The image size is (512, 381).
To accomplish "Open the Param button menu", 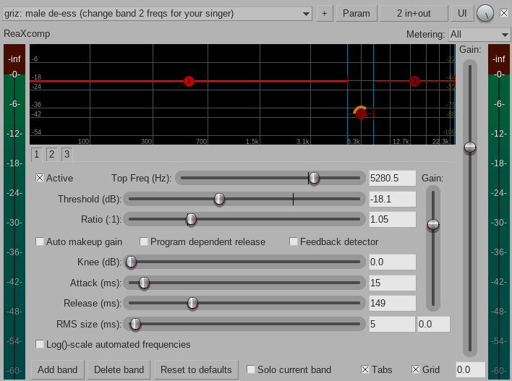I will tap(356, 13).
